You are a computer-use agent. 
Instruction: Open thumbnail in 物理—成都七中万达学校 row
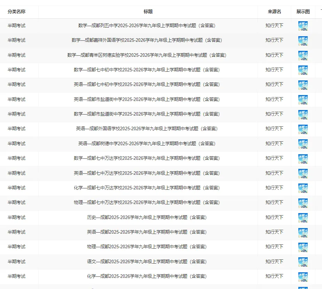[303, 203]
